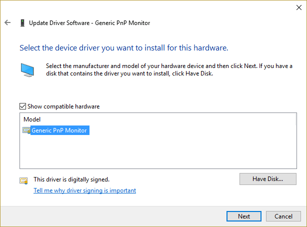Viewport: 307px width, 227px height.
Task: Click the 'Select the device driver' heading
Action: (123, 48)
